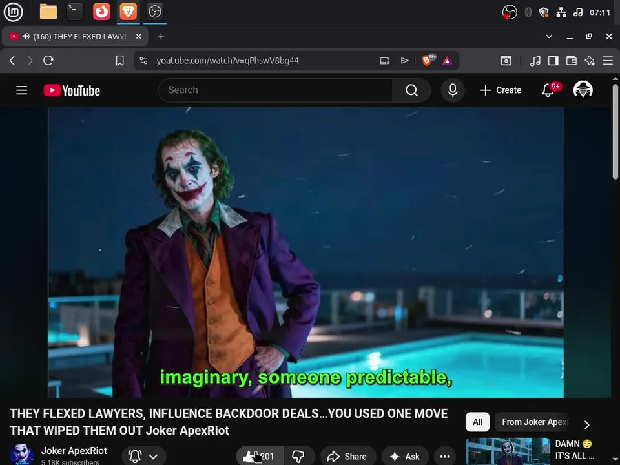Open notifications bell with 9+ badge

(548, 90)
